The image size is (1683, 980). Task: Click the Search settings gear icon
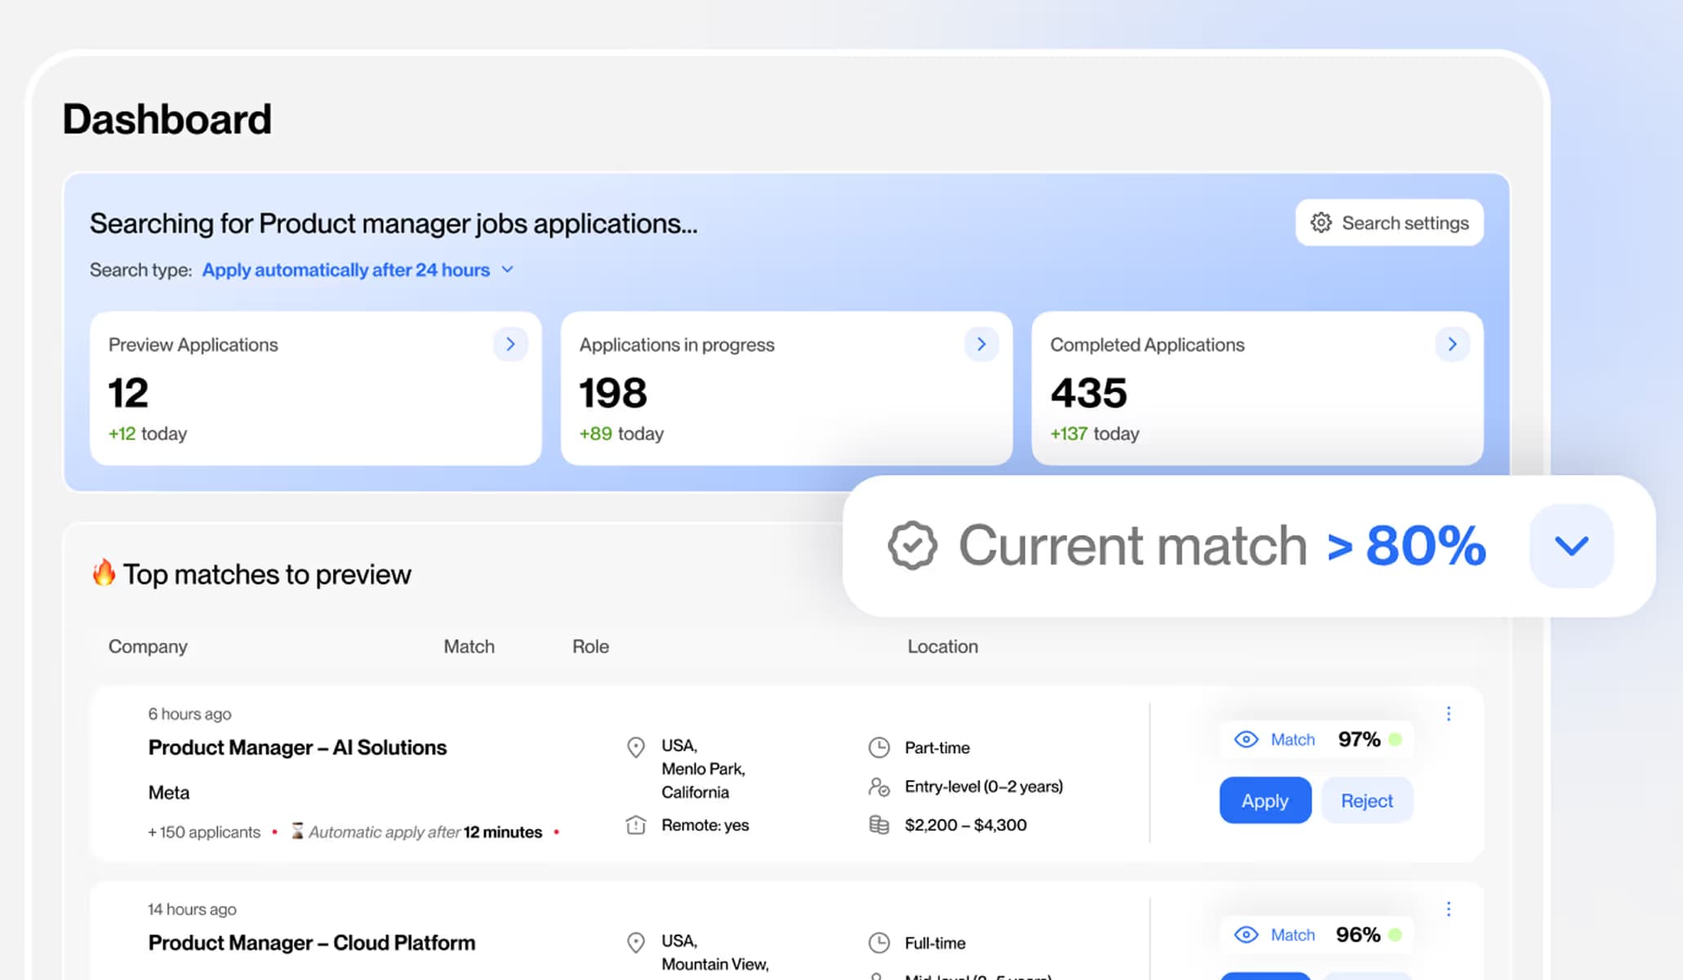point(1320,223)
